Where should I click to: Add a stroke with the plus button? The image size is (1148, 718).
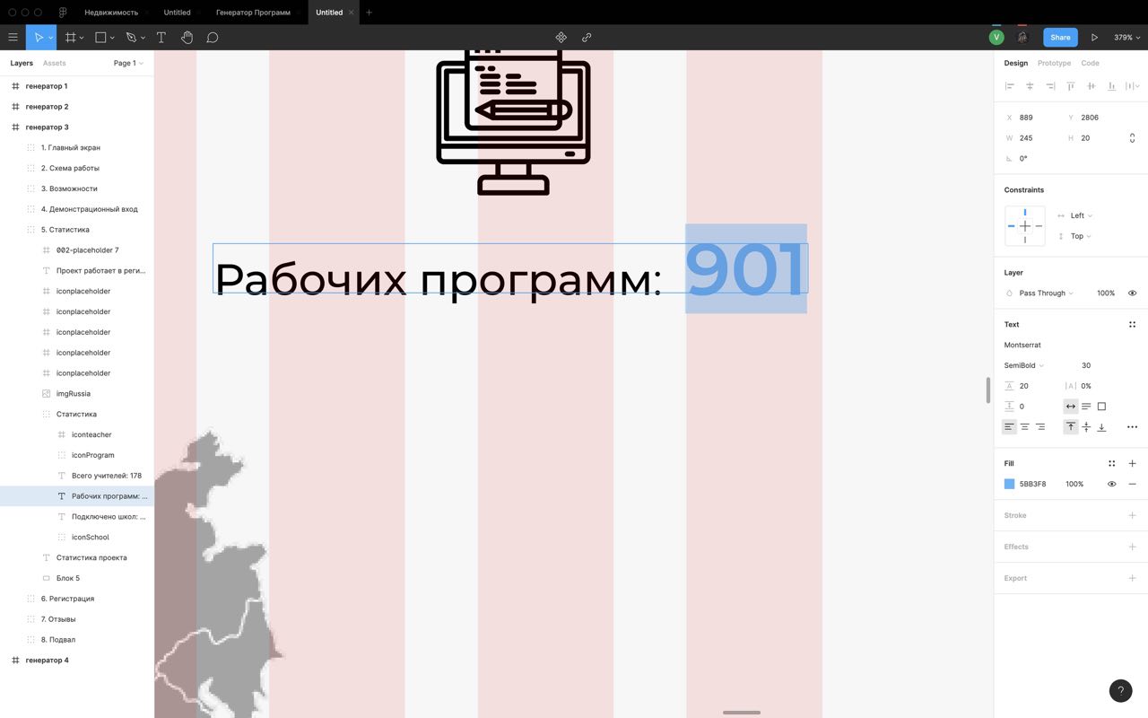(x=1132, y=515)
